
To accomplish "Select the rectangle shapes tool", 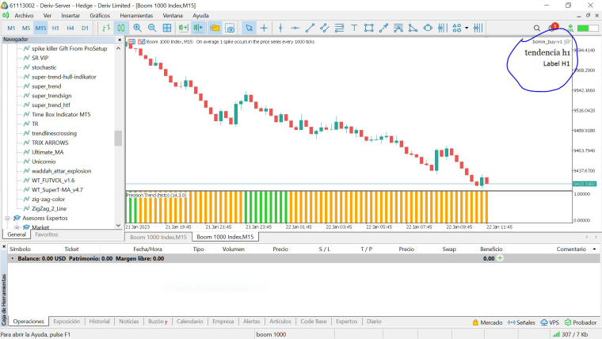I will pos(368,28).
